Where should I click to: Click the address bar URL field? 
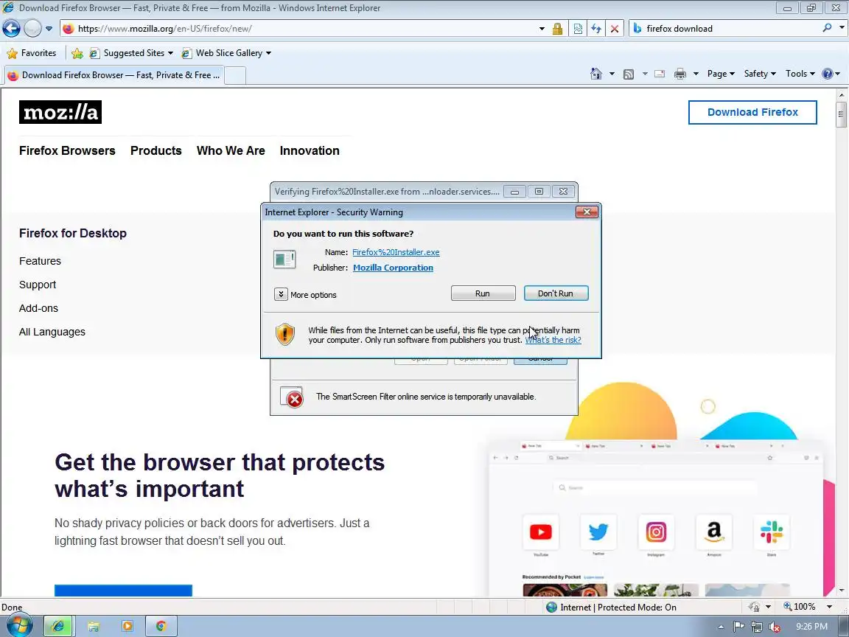tap(303, 29)
